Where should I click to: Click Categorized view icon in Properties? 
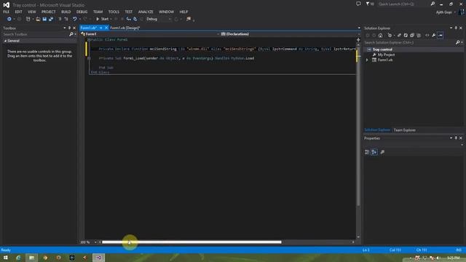pos(367,152)
